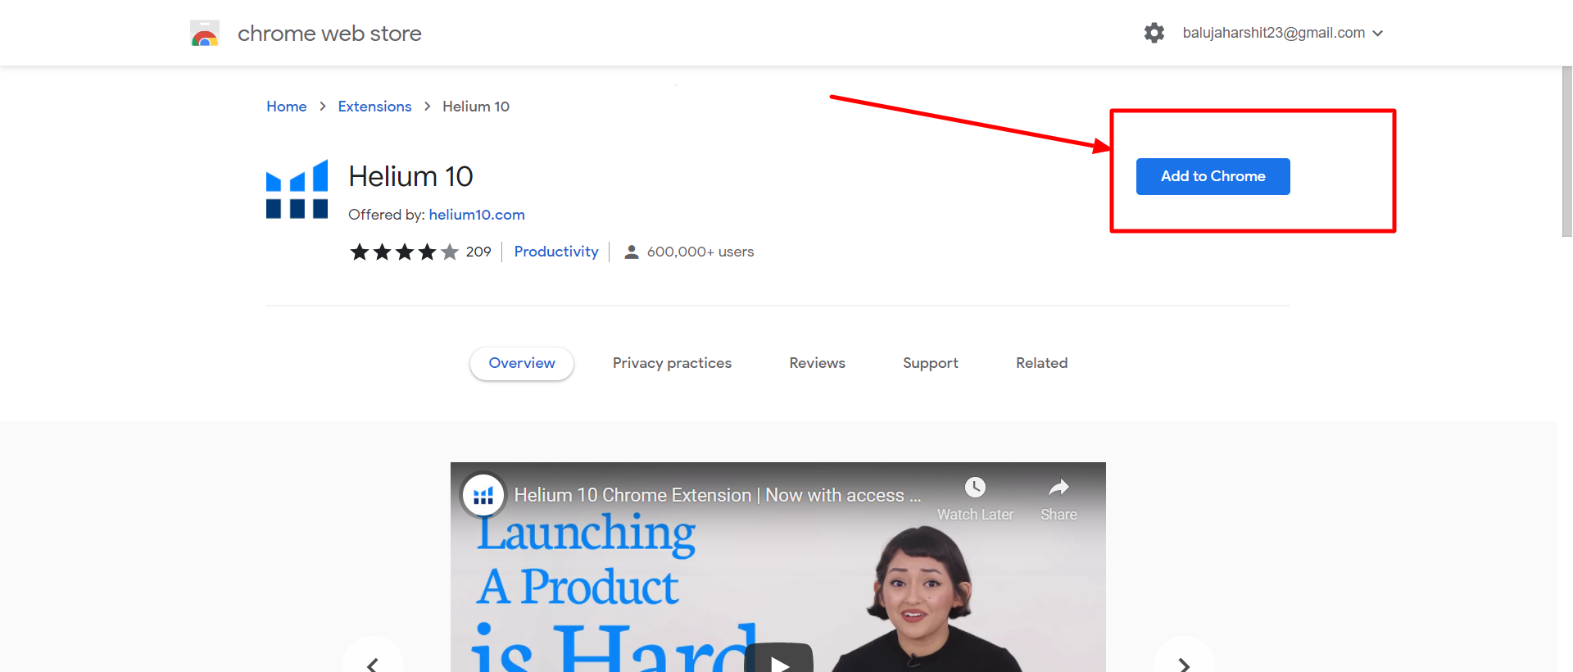Click the video title text

click(x=718, y=495)
